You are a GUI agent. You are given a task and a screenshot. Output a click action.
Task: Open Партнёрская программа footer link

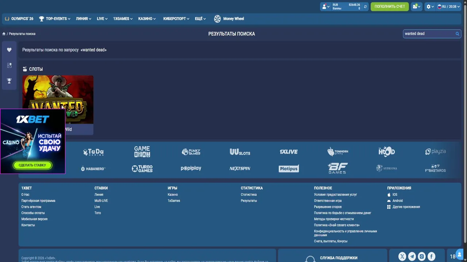coord(38,201)
